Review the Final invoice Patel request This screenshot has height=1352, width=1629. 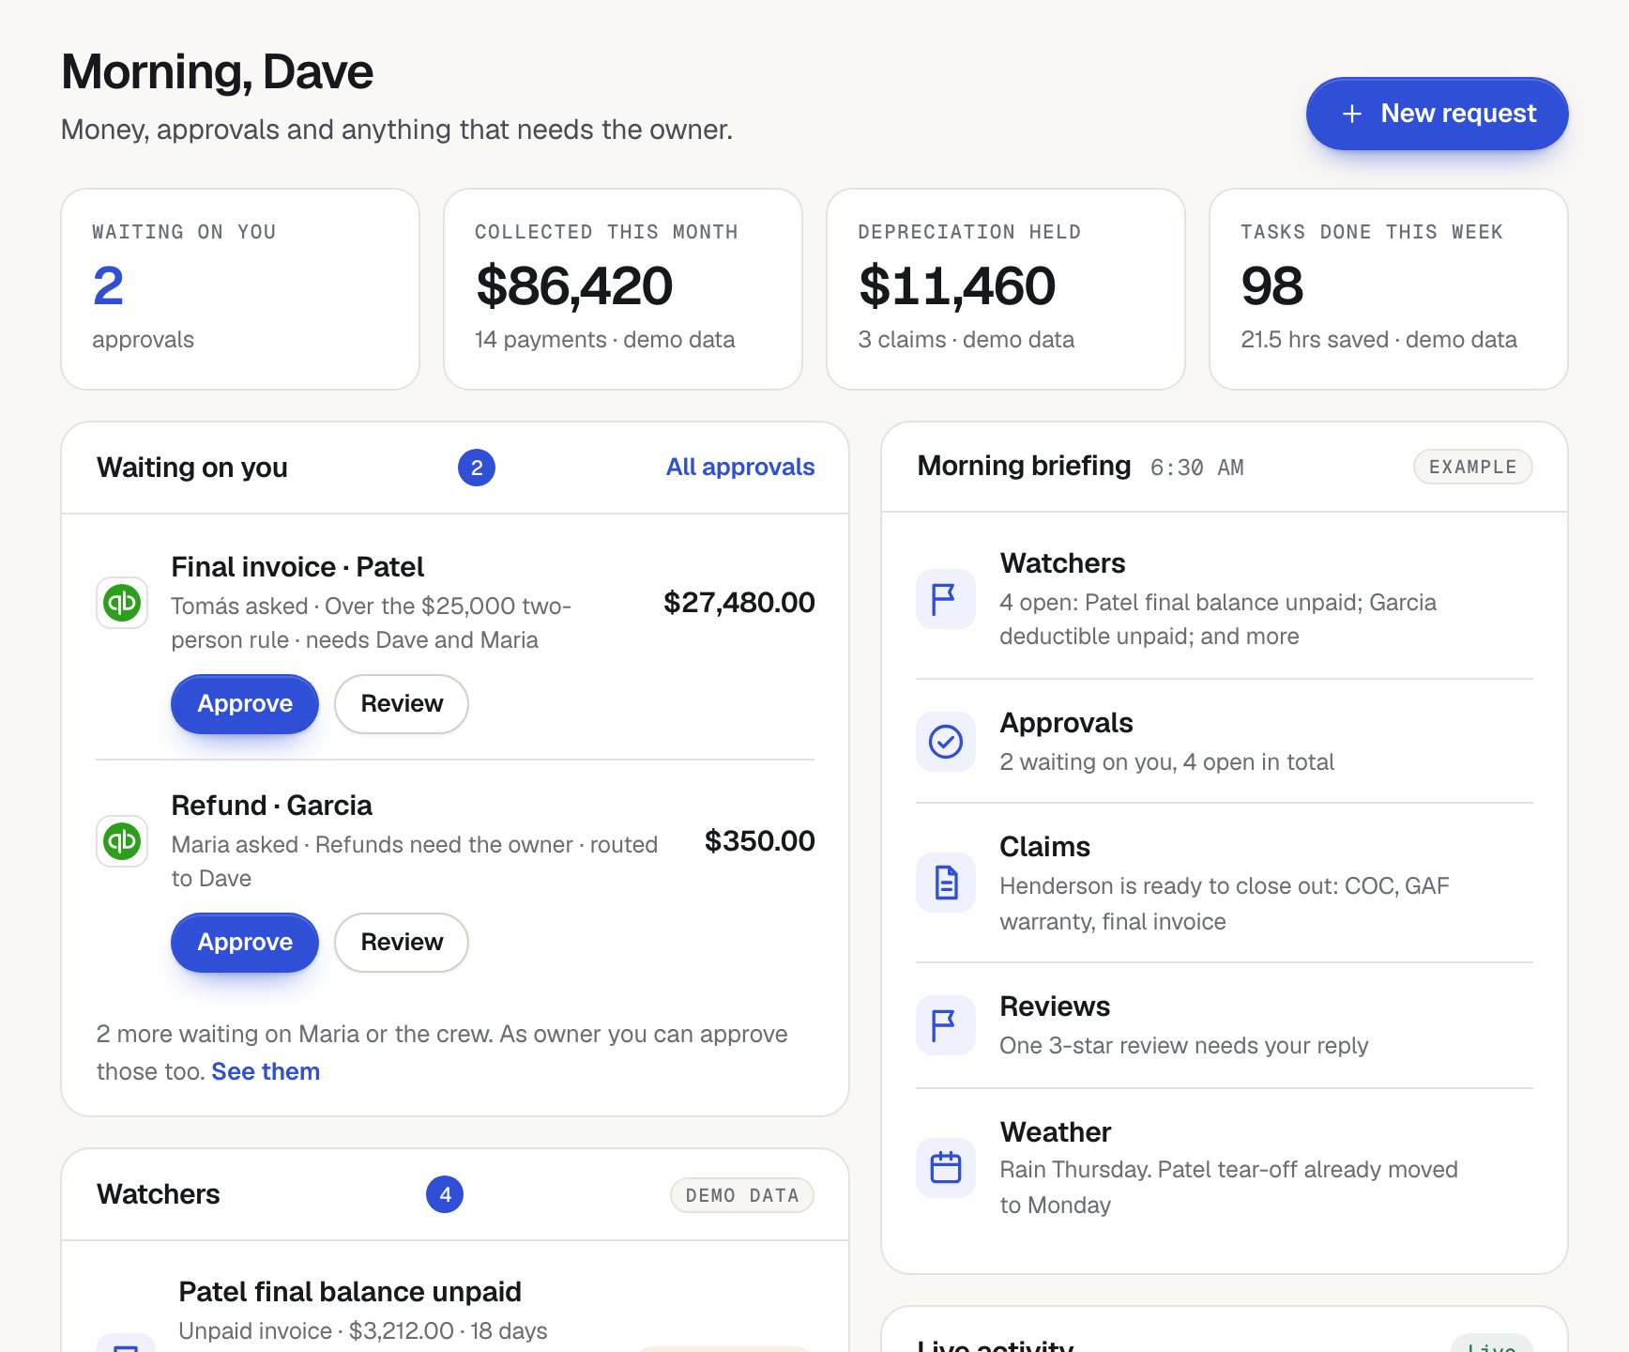click(x=402, y=704)
